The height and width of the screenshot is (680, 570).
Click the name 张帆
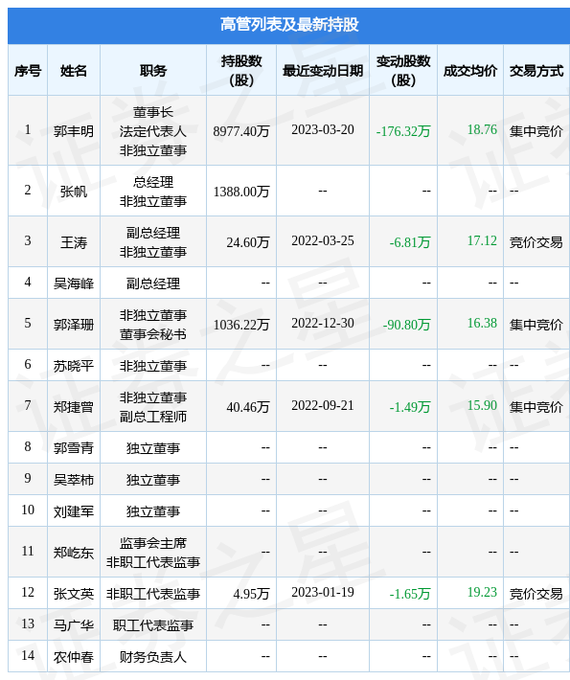point(74,192)
